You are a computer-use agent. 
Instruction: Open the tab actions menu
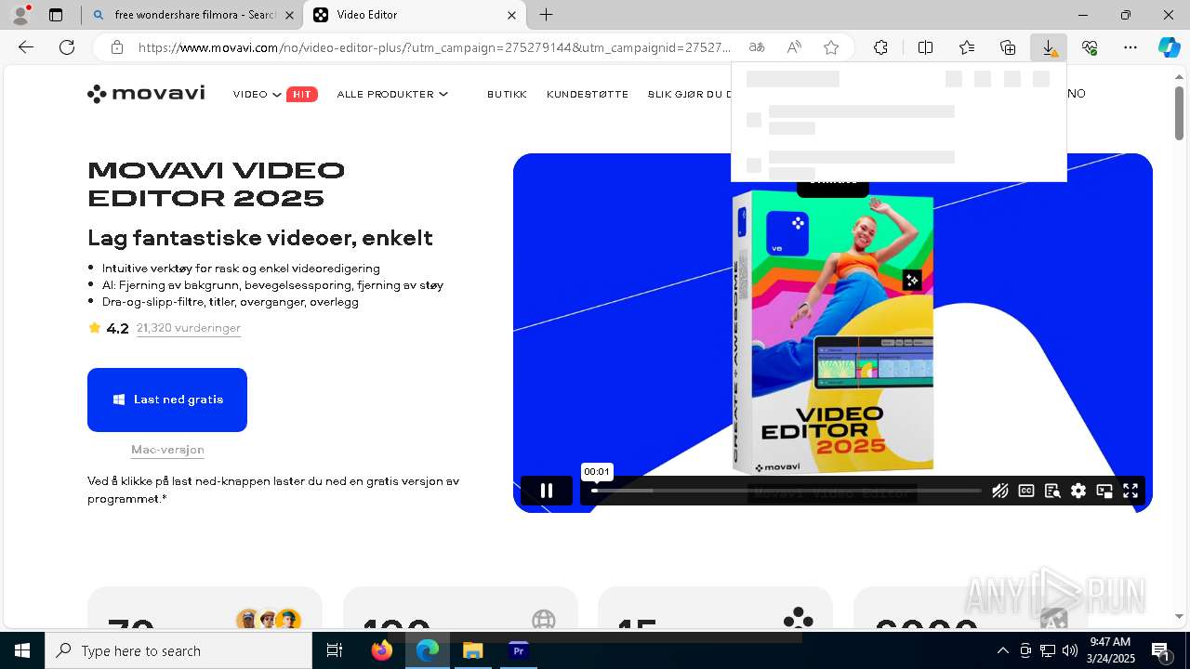pos(56,15)
